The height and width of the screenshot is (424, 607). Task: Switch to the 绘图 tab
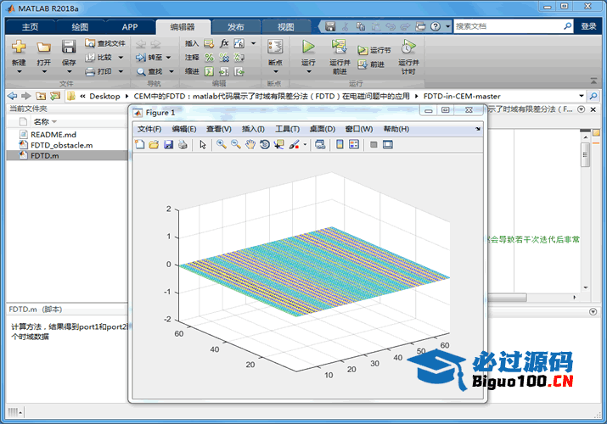80,26
